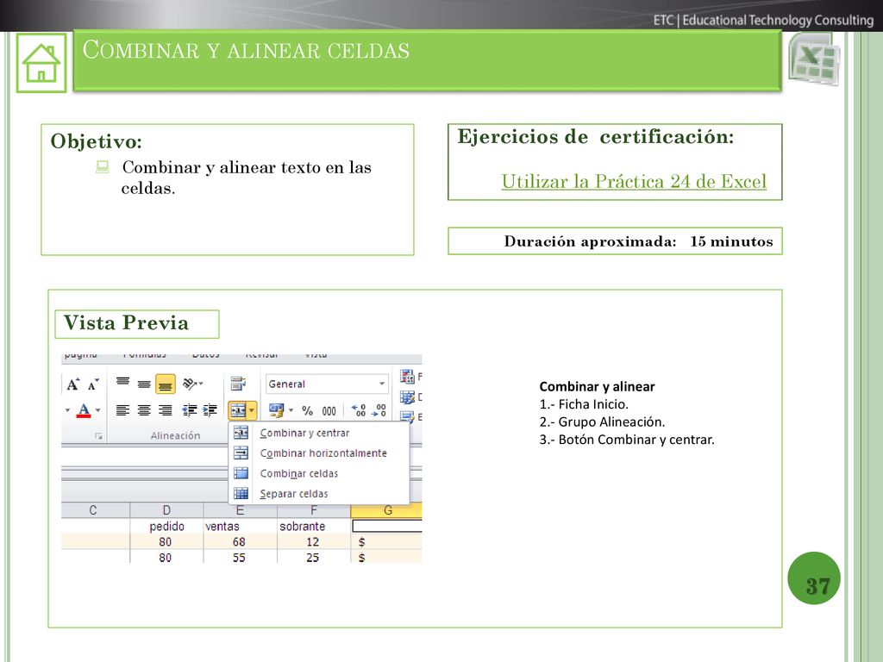Click the ETC Educational Technology Consulting header text

(x=764, y=21)
